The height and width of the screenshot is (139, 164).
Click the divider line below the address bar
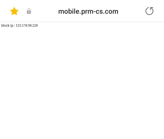[x=82, y=22]
